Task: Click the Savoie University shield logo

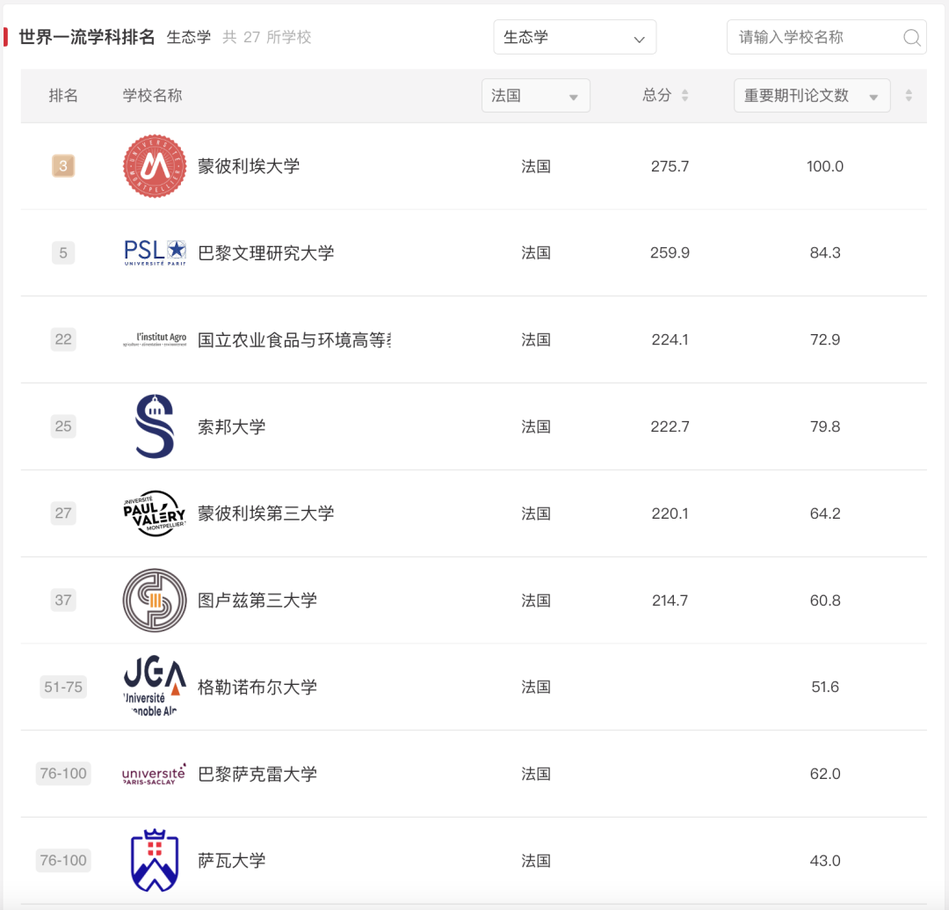Action: (155, 861)
